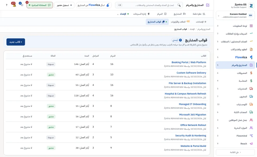Open الحالات والأولويات statuses sub-tab
The height and width of the screenshot is (157, 257).
click(x=180, y=22)
